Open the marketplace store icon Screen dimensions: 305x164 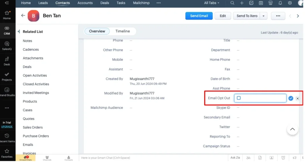pyautogui.click(x=270, y=3)
